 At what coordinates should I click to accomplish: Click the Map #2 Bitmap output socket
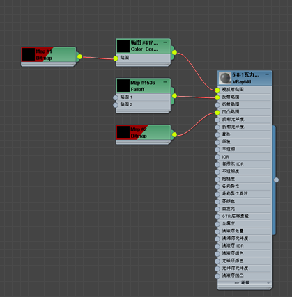point(174,134)
